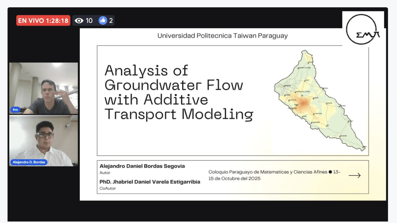Viewport: 397px width, 223px height.
Task: Click the Alejandro D. Bordas name tag
Action: [29, 162]
